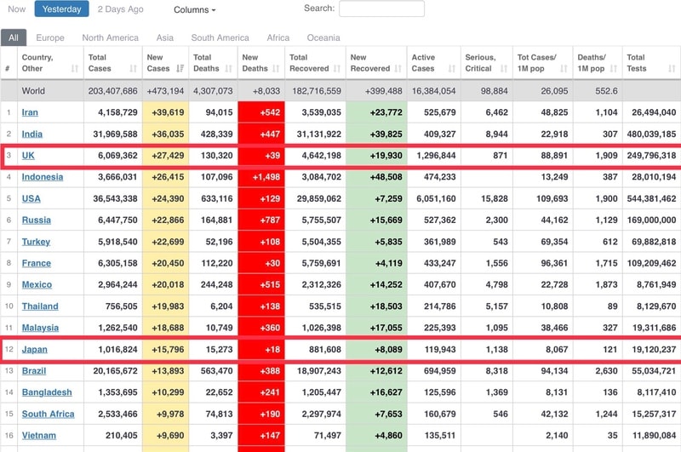
Task: Filter by South America tab
Action: point(220,37)
